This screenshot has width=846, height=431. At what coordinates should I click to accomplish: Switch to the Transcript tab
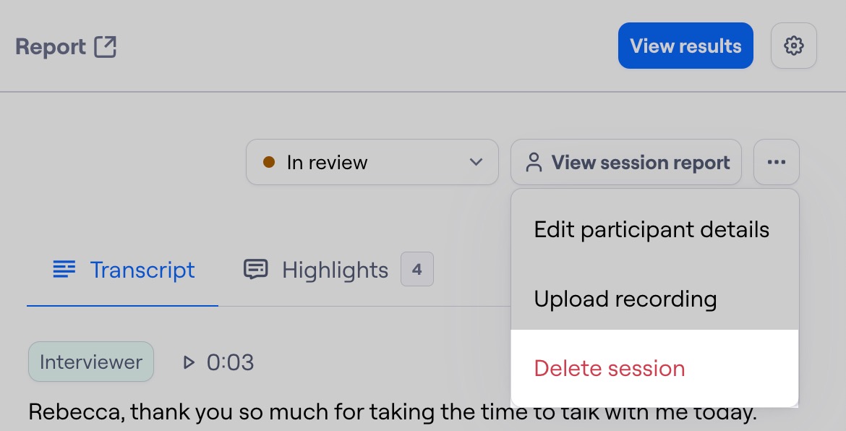[142, 269]
